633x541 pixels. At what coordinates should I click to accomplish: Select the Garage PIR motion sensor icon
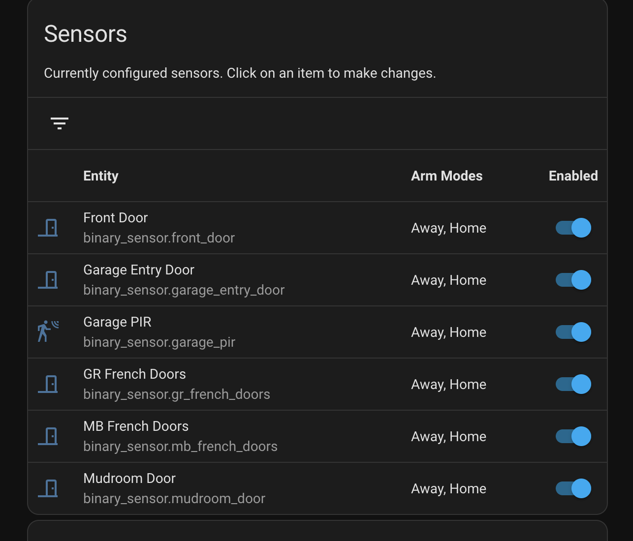[48, 332]
